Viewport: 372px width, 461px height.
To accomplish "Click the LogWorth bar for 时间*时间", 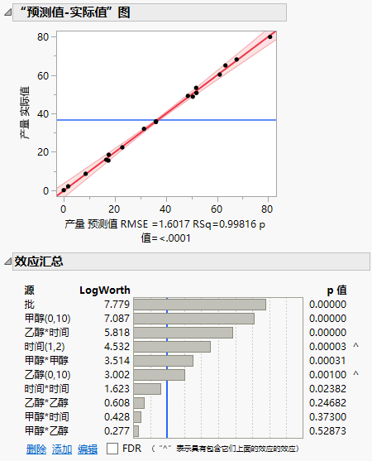I will pos(147,389).
